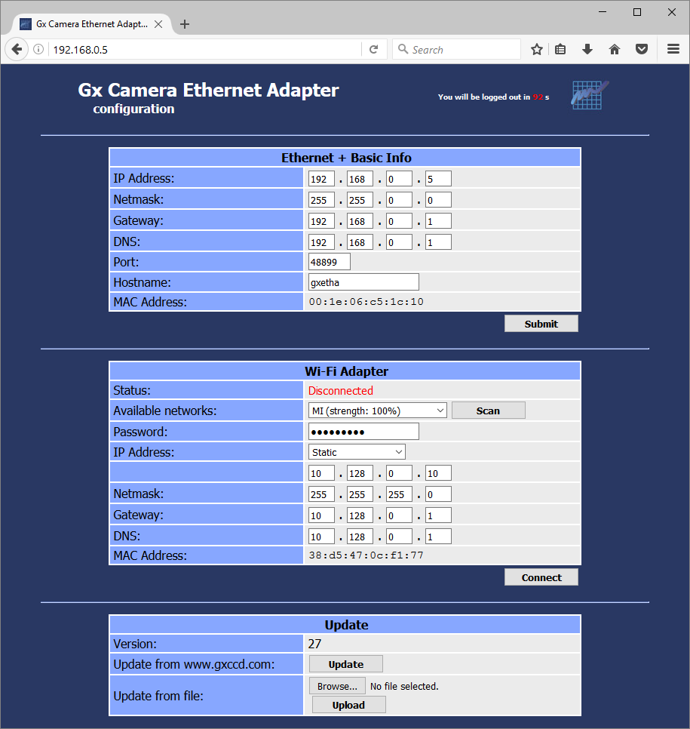Image resolution: width=690 pixels, height=729 pixels.
Task: Click the 'No file selected.' text
Action: tap(404, 686)
